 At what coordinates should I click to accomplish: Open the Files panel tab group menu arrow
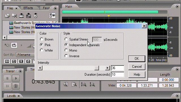pos(55,8)
